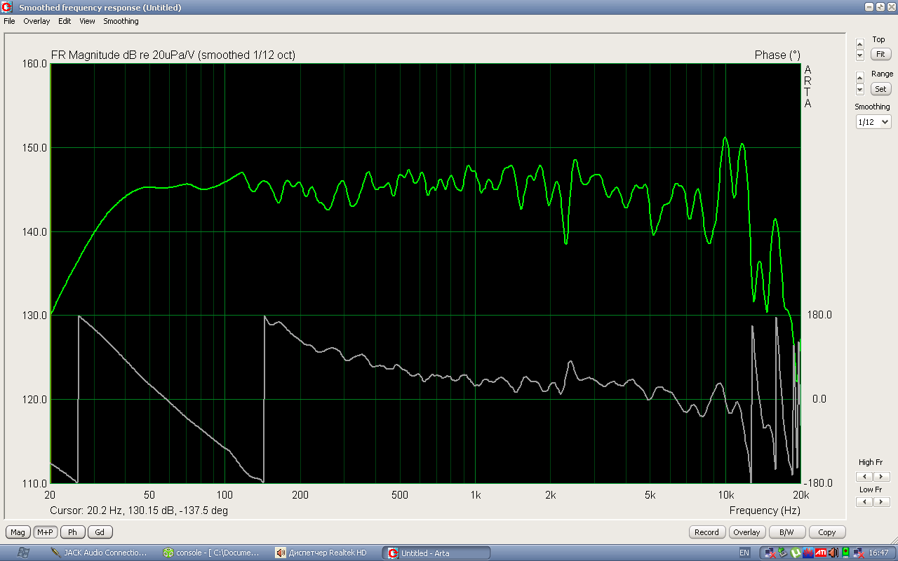This screenshot has height=561, width=898.
Task: Increase the Range with up arrow
Action: pyautogui.click(x=860, y=78)
